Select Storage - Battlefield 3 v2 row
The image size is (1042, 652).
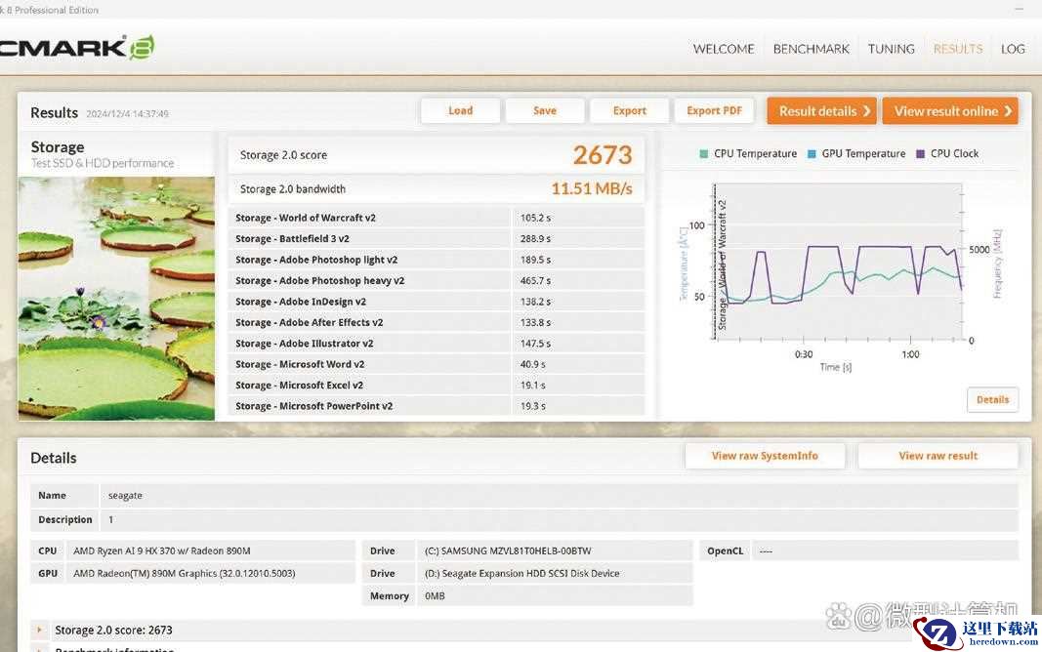(436, 238)
